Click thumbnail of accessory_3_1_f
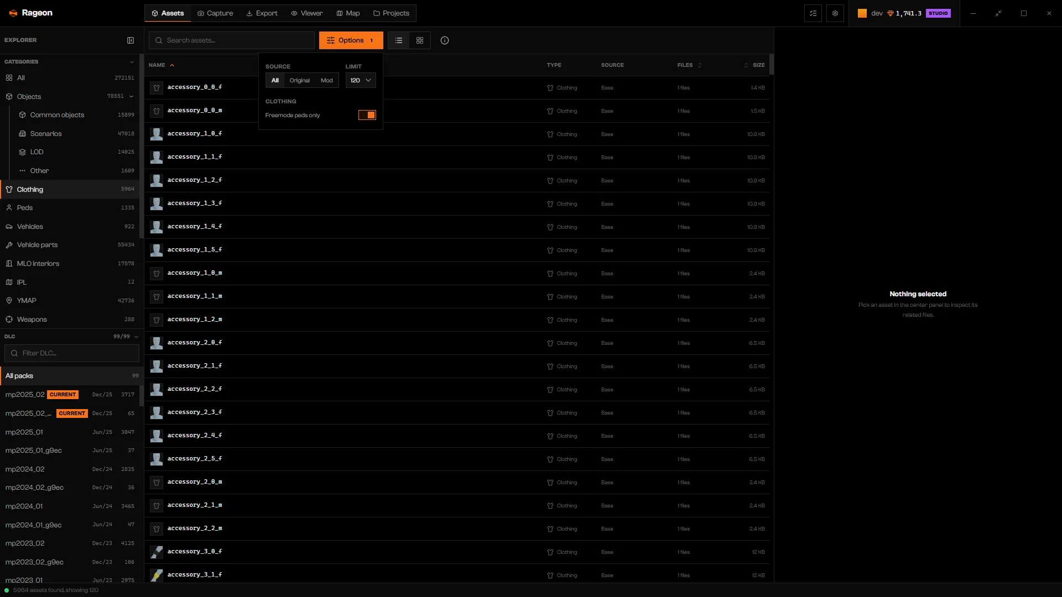Viewport: 1062px width, 597px height. tap(157, 575)
